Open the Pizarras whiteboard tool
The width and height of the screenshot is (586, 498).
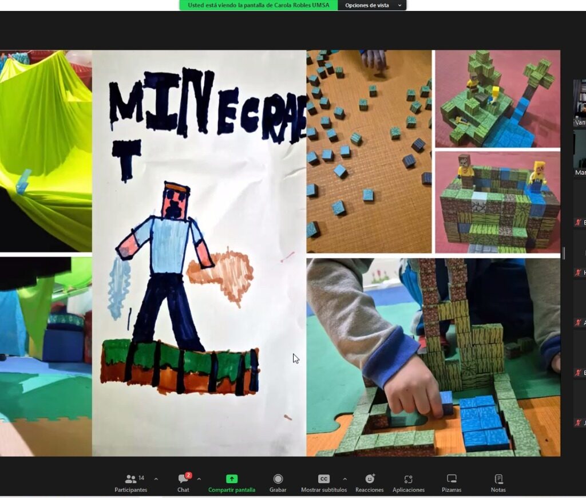tap(452, 483)
